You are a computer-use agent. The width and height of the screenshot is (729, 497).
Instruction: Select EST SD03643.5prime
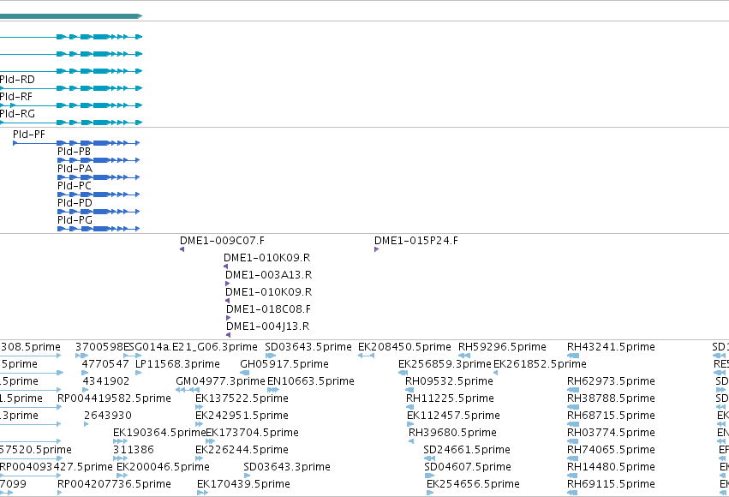point(308,347)
